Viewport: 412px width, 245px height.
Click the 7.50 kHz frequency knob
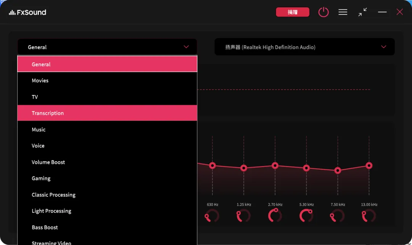337,216
